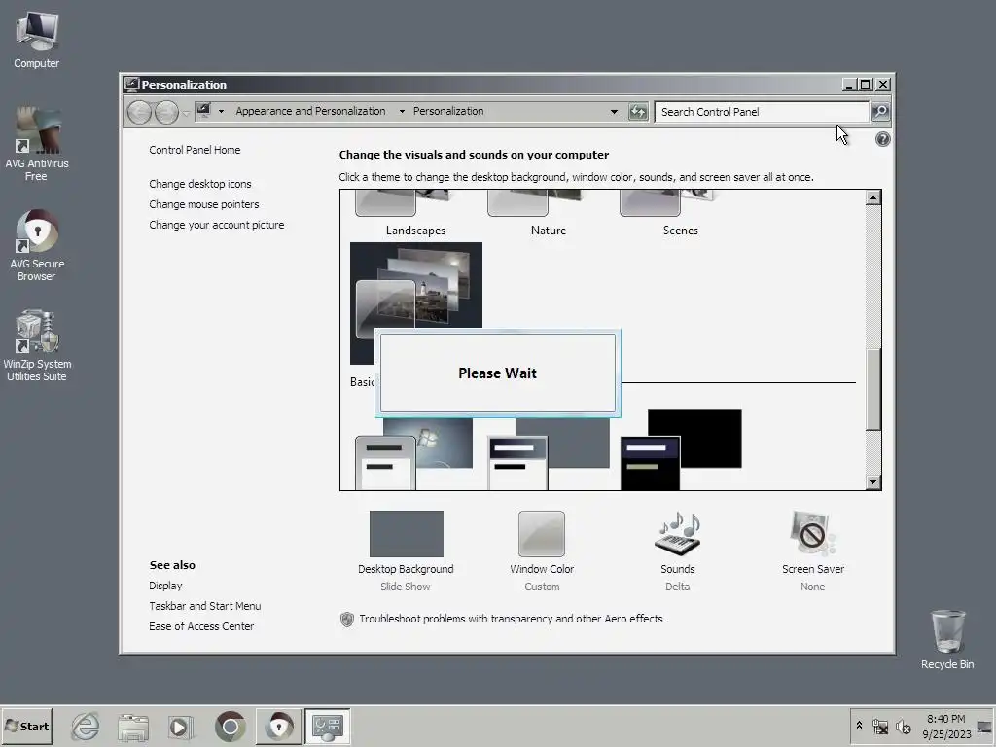Click the muted volume tray icon
996x747 pixels.
point(903,726)
